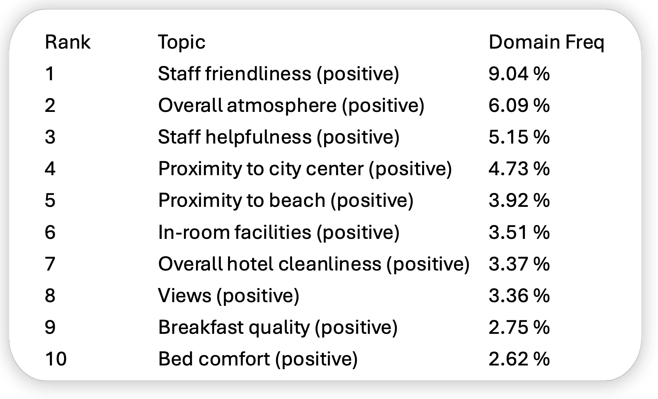
Task: Click the 3.36 % frequency value
Action: (519, 295)
